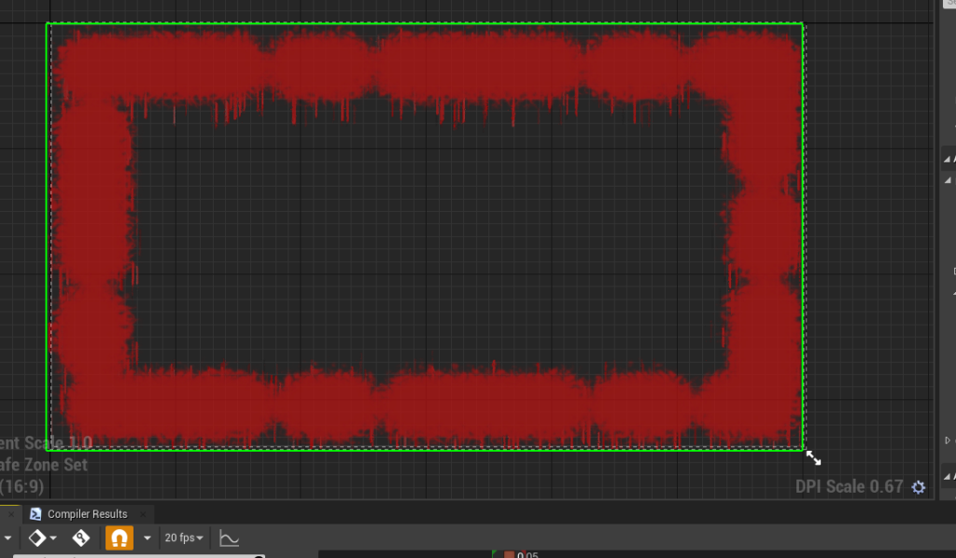Click the plain diamond keyframe icon
The image size is (956, 558).
36,538
